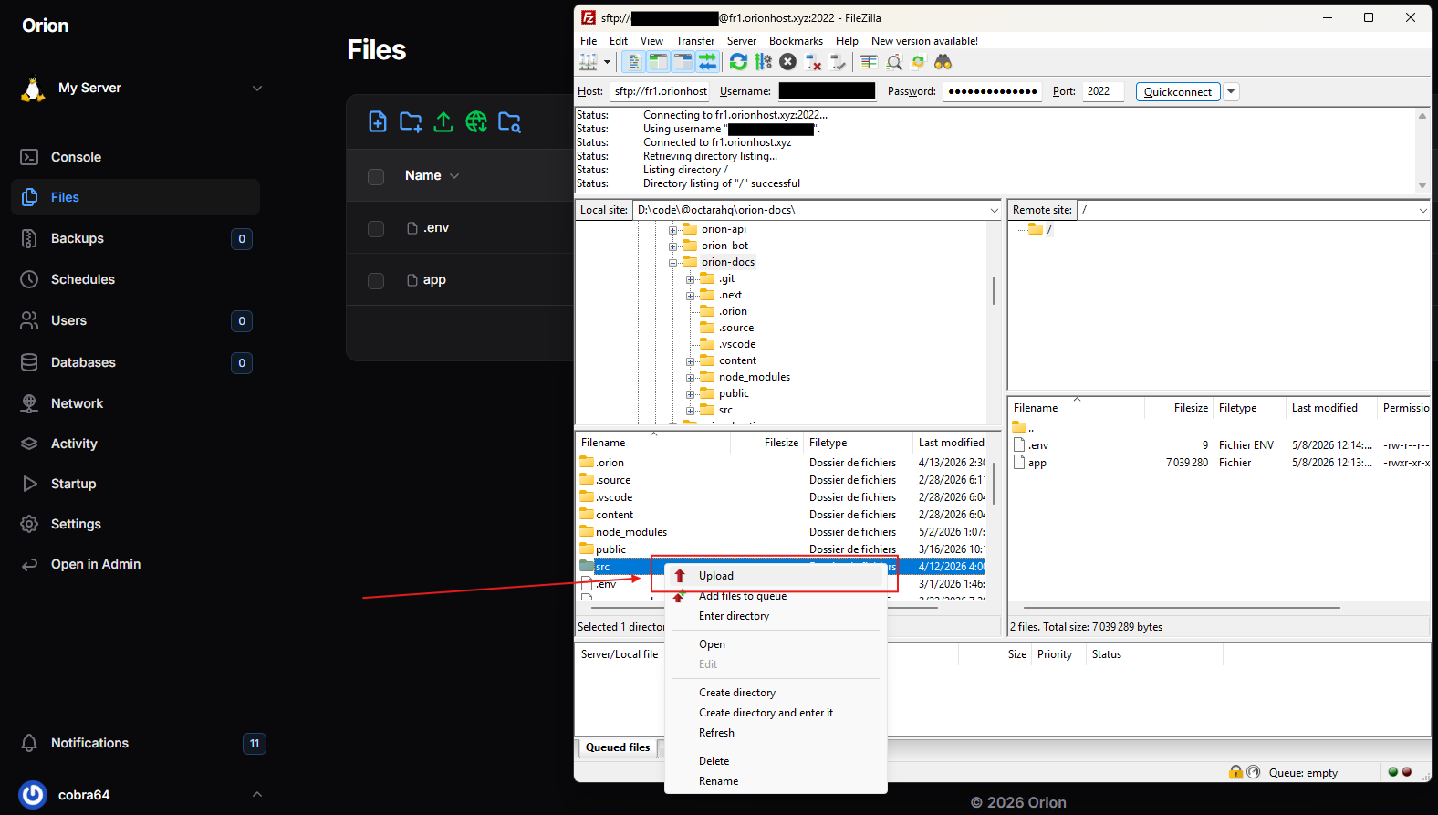Image resolution: width=1438 pixels, height=815 pixels.
Task: Click the Quickconnect button
Action: click(1178, 91)
